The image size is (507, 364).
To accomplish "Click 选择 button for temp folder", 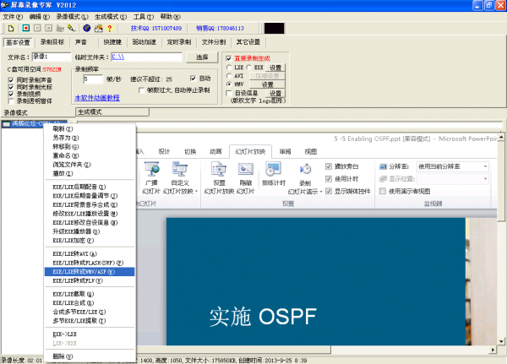I will 202,57.
